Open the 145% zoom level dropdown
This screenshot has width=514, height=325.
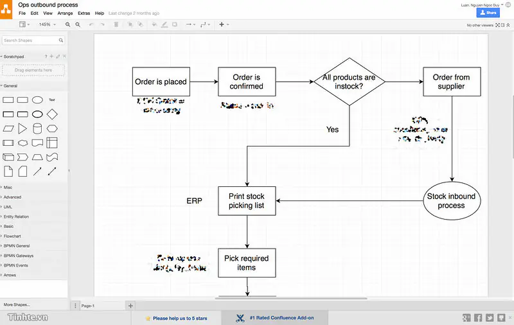[47, 24]
